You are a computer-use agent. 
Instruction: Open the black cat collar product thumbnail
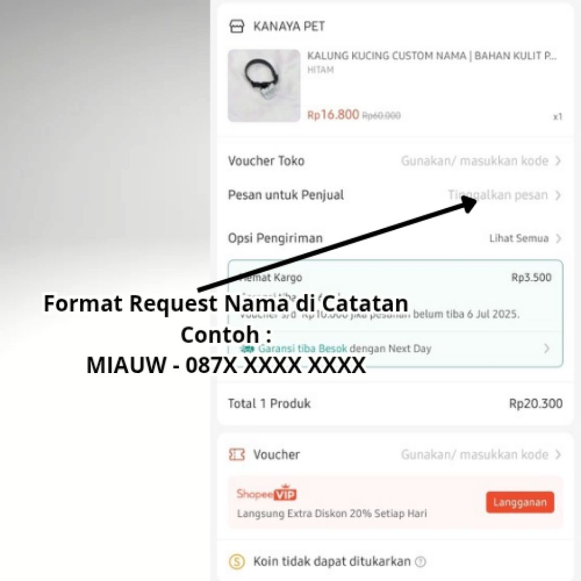tap(264, 86)
